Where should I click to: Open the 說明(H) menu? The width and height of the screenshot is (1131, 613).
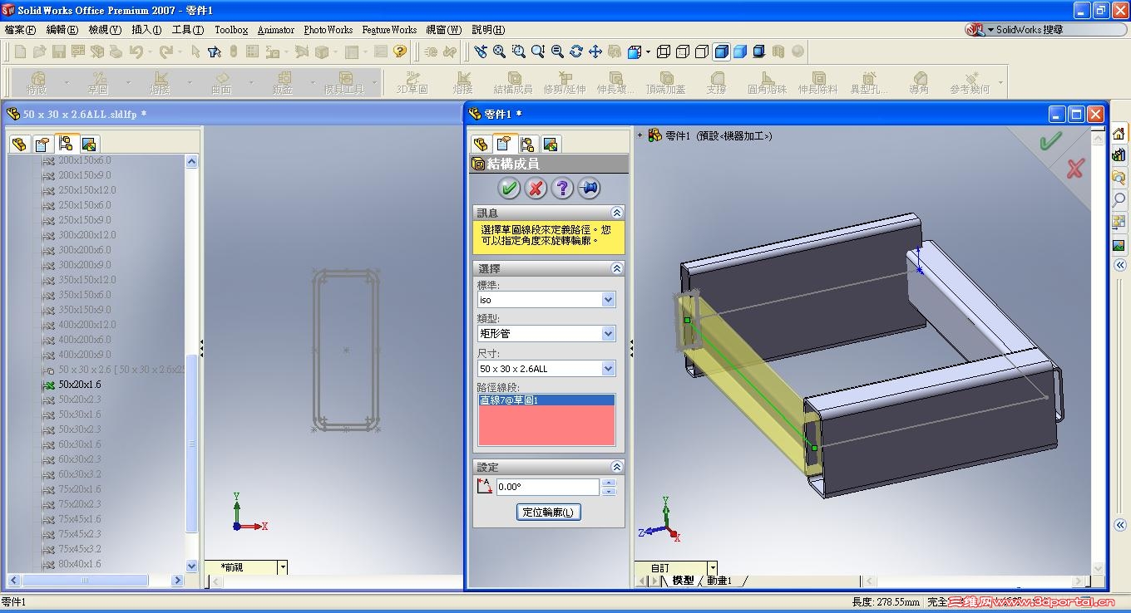[488, 30]
